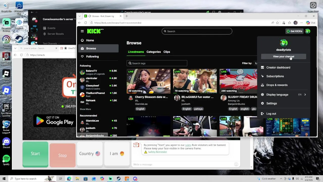Open GiannieLee in Recommended list

point(98,122)
